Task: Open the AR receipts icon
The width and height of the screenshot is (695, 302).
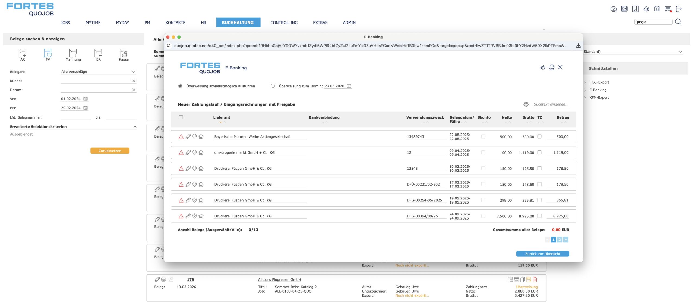Action: coord(22,53)
